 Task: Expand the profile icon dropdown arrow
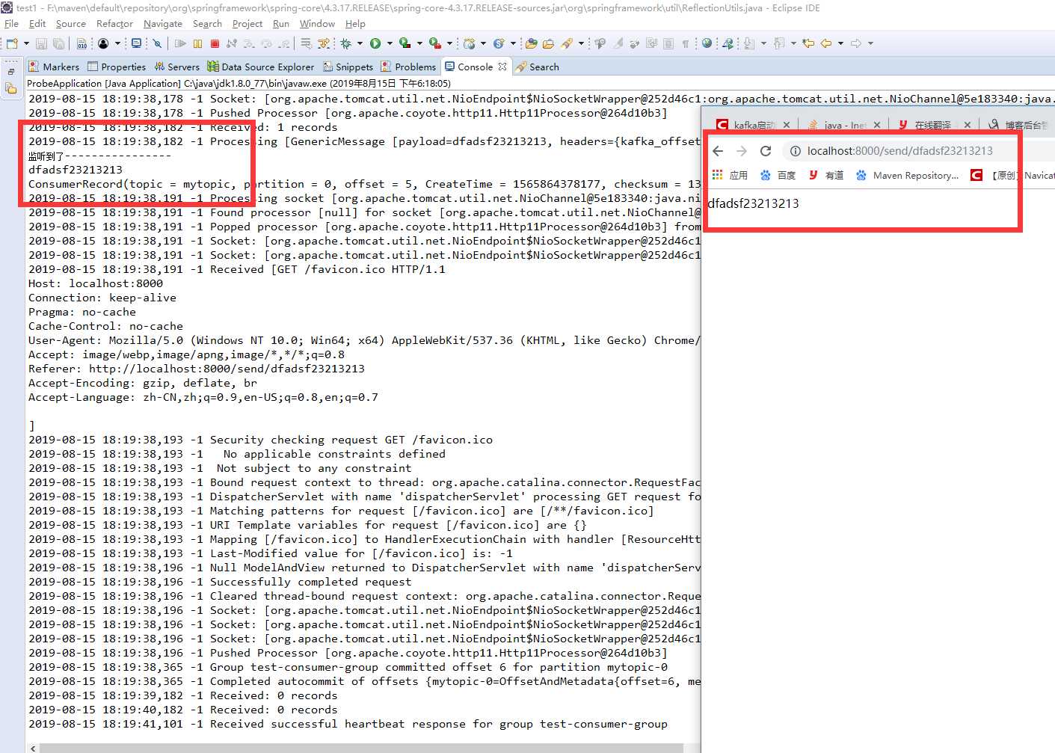pos(117,43)
